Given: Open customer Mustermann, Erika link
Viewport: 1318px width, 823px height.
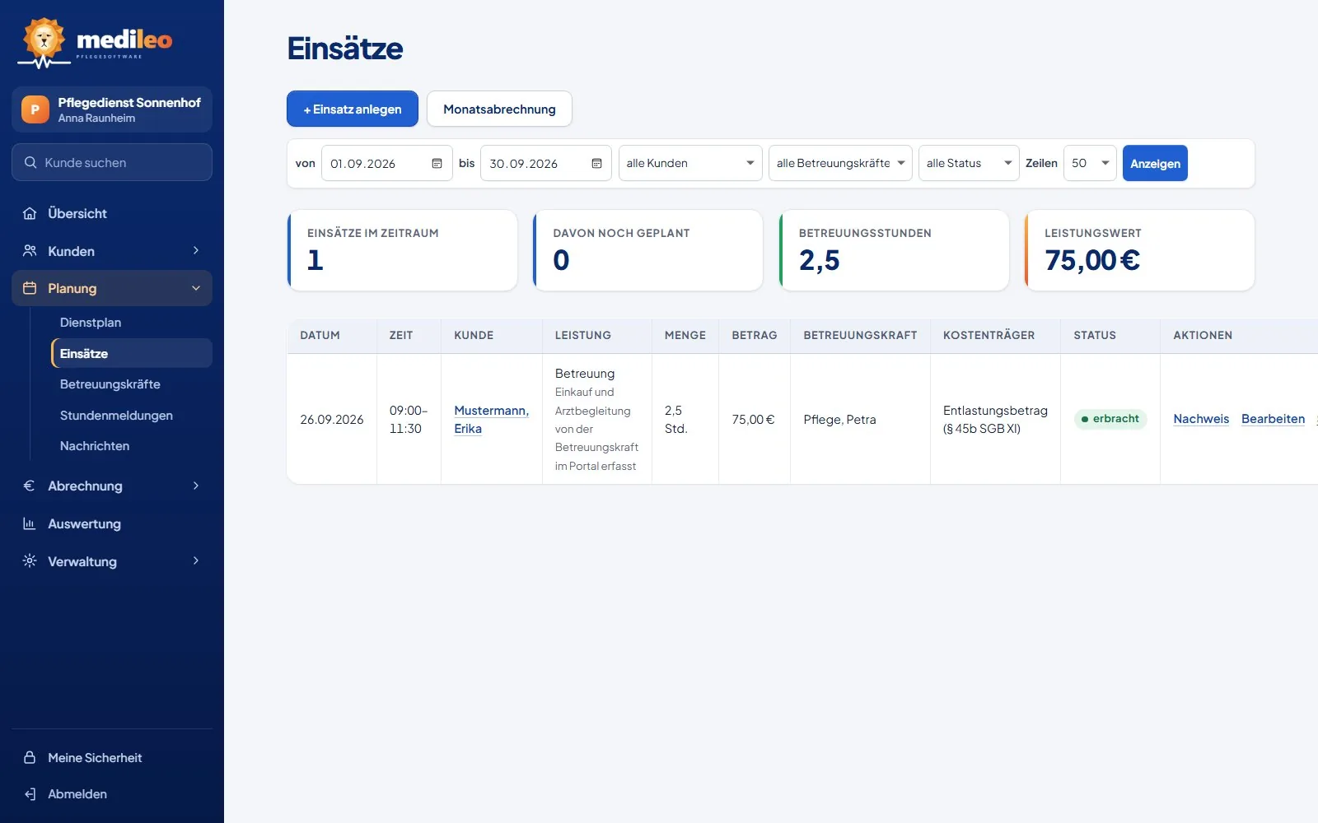Looking at the screenshot, I should [x=491, y=419].
